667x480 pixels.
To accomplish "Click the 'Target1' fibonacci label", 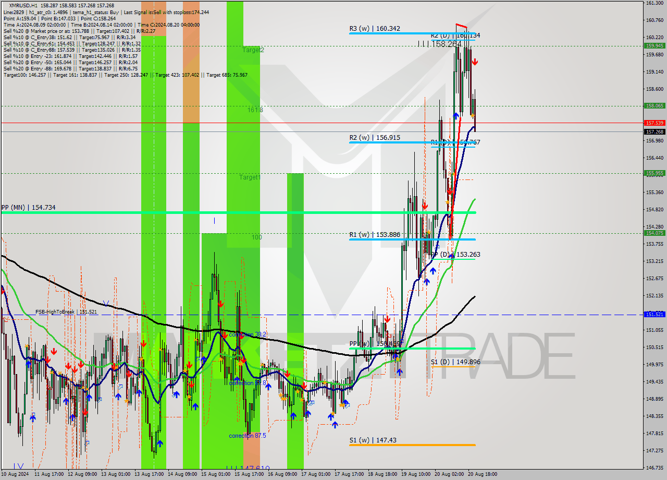I will (250, 177).
